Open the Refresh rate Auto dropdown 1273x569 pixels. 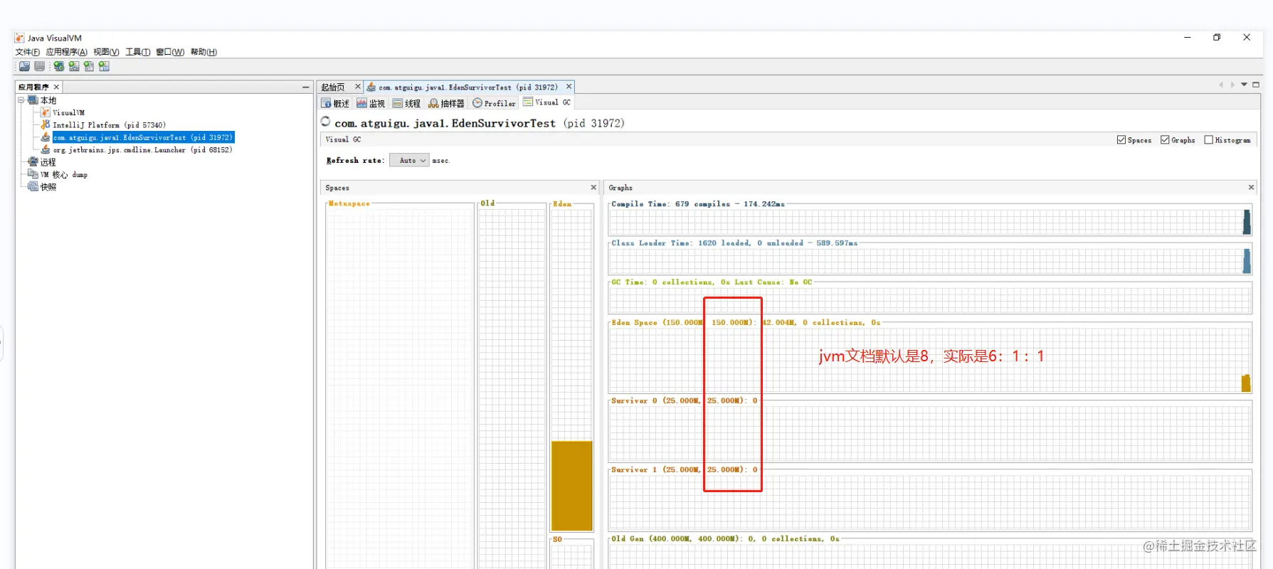coord(409,161)
